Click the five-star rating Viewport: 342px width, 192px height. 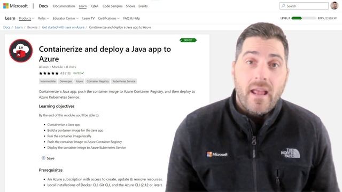tap(49, 74)
